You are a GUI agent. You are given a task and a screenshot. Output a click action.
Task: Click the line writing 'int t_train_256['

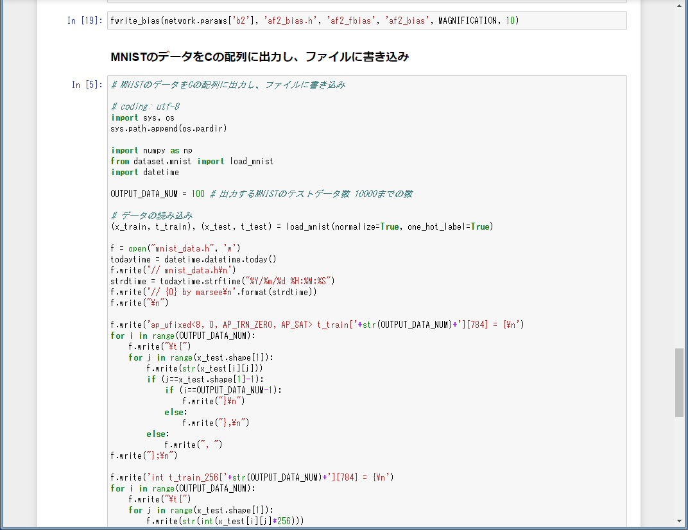click(x=252, y=477)
